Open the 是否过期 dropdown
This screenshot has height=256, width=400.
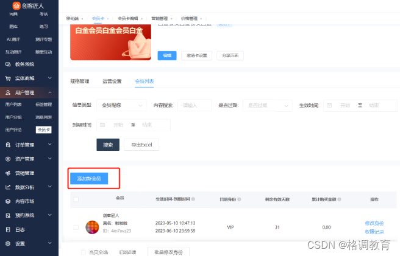coord(267,105)
